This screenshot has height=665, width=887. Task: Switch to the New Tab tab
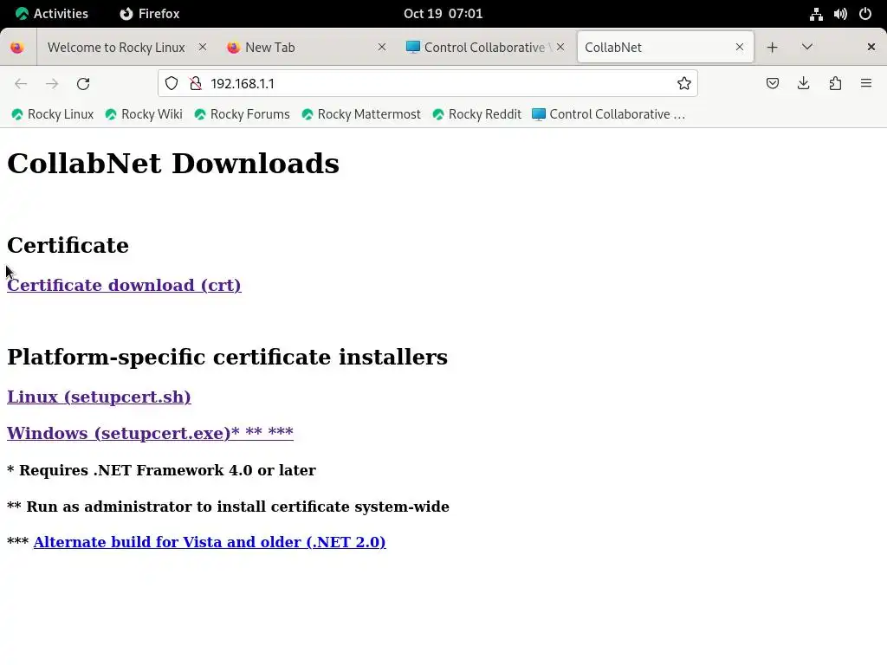306,48
